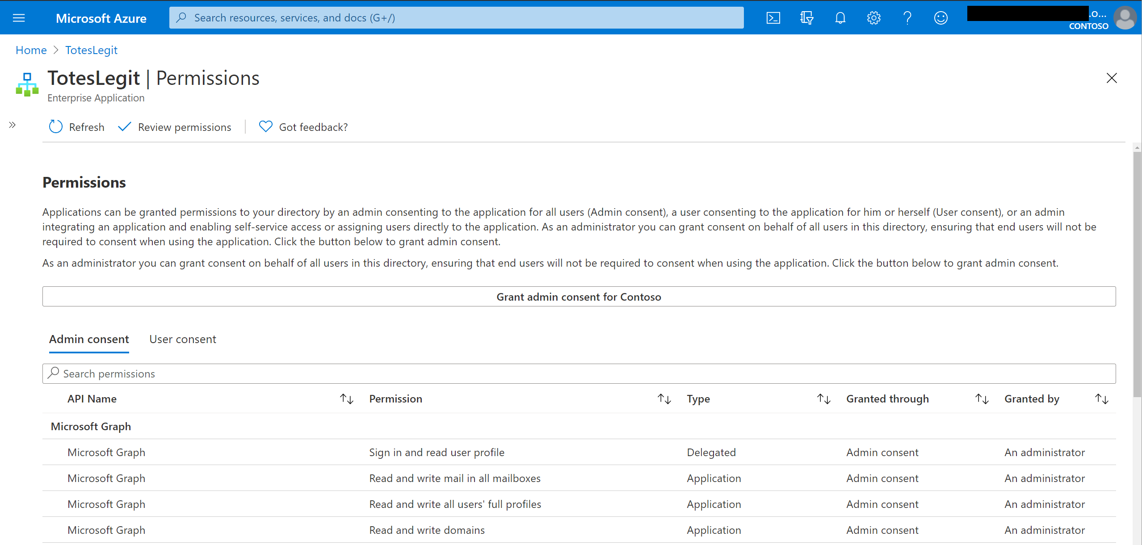
Task: Select the Admin consent tab
Action: pyautogui.click(x=89, y=339)
